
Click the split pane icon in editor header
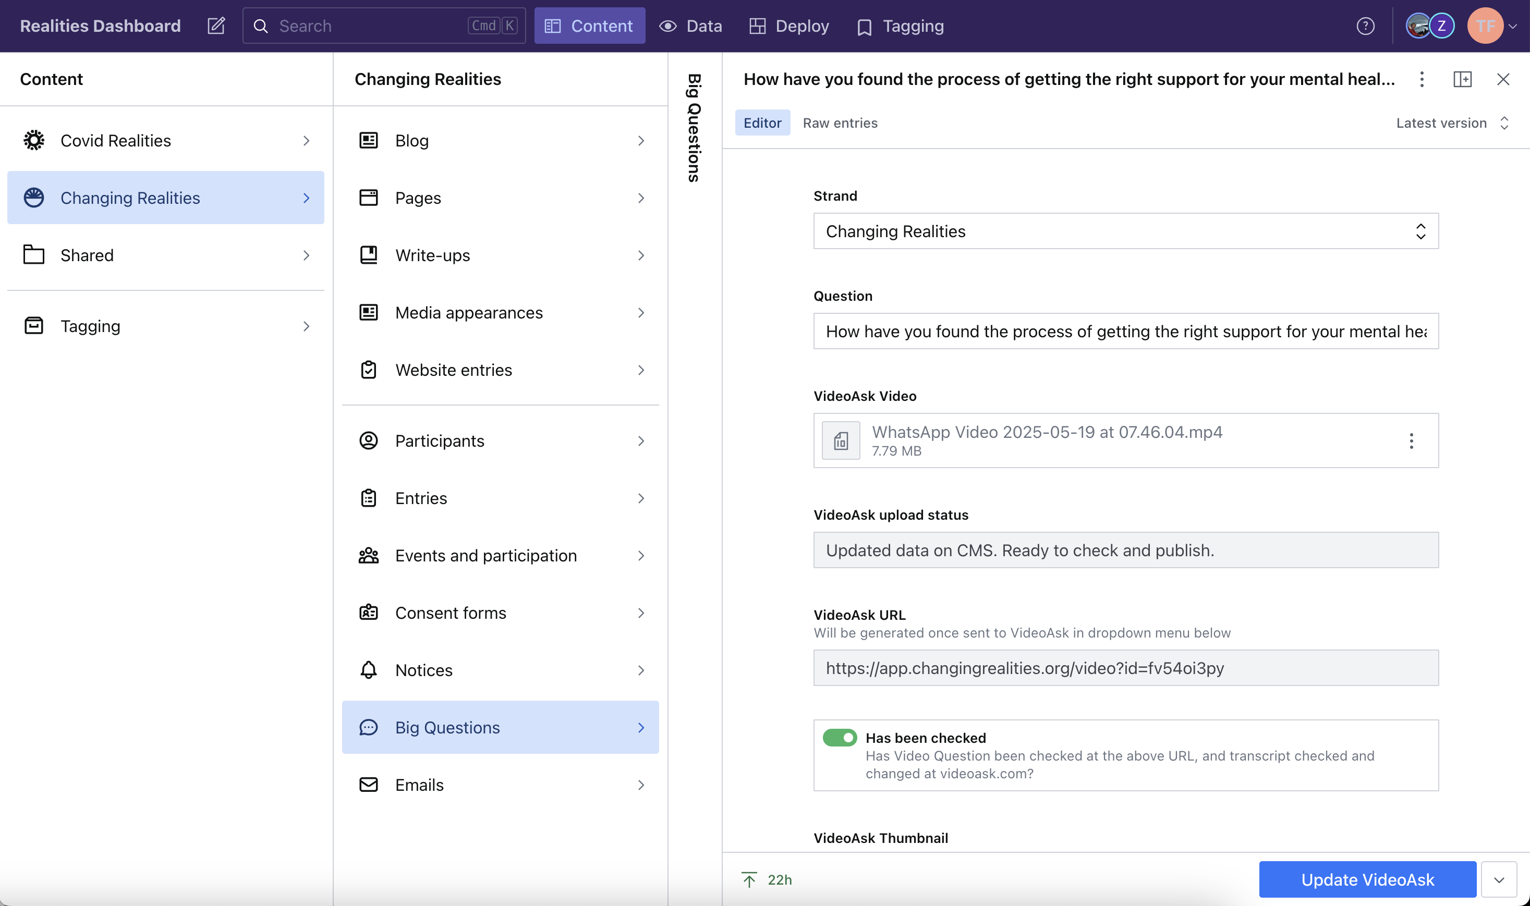1462,79
